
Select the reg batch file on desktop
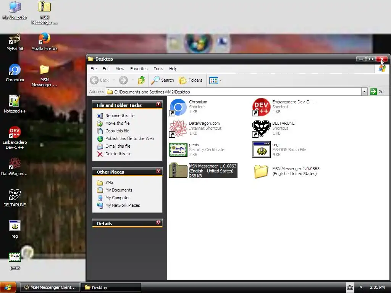point(15,229)
